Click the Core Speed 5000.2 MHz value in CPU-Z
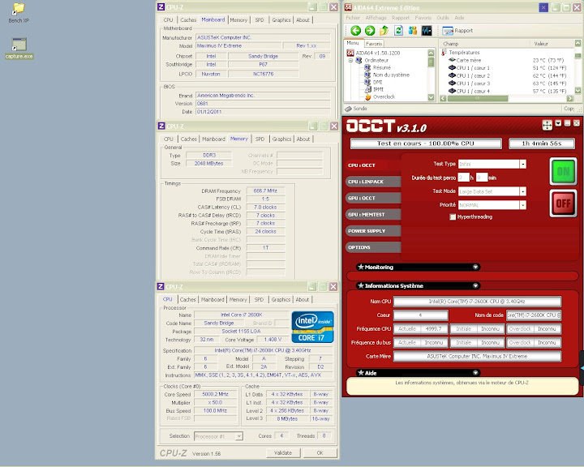This screenshot has height=467, width=584. click(215, 394)
